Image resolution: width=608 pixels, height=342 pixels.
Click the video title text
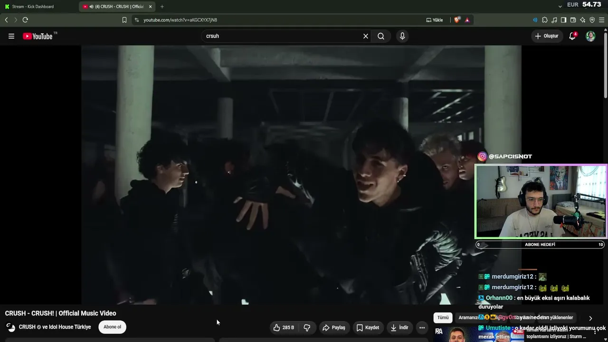click(x=60, y=313)
